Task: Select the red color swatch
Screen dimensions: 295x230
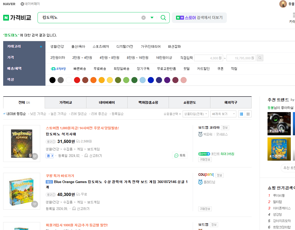Action: point(77,80)
